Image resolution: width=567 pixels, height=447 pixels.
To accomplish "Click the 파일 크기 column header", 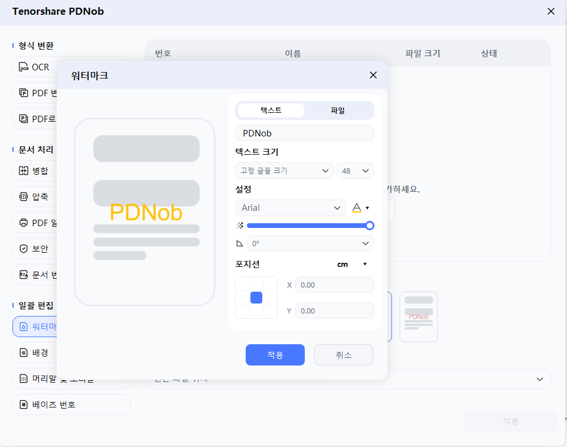I will tap(422, 54).
